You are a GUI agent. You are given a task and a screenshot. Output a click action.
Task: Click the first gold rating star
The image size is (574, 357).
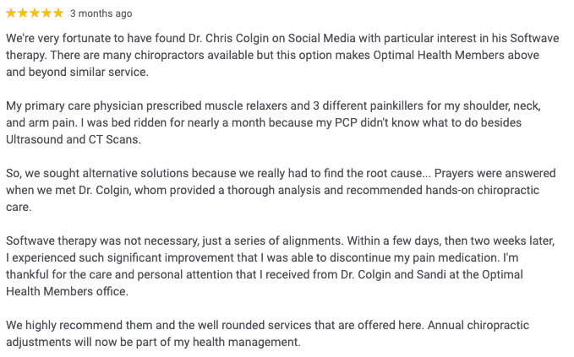(11, 14)
